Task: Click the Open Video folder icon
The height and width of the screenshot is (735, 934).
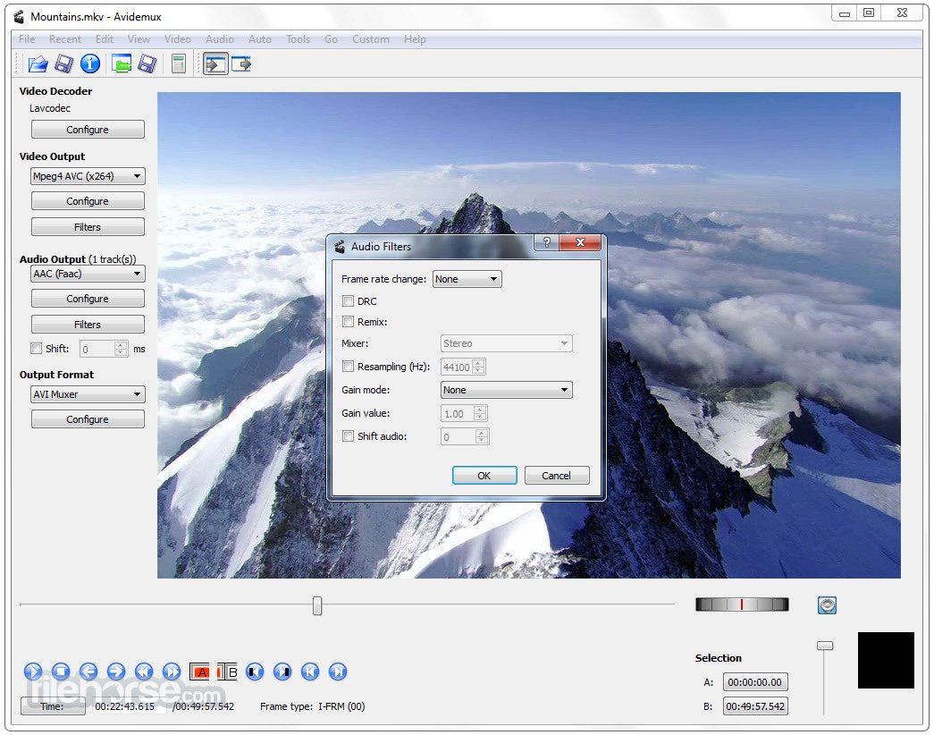Action: pyautogui.click(x=38, y=63)
